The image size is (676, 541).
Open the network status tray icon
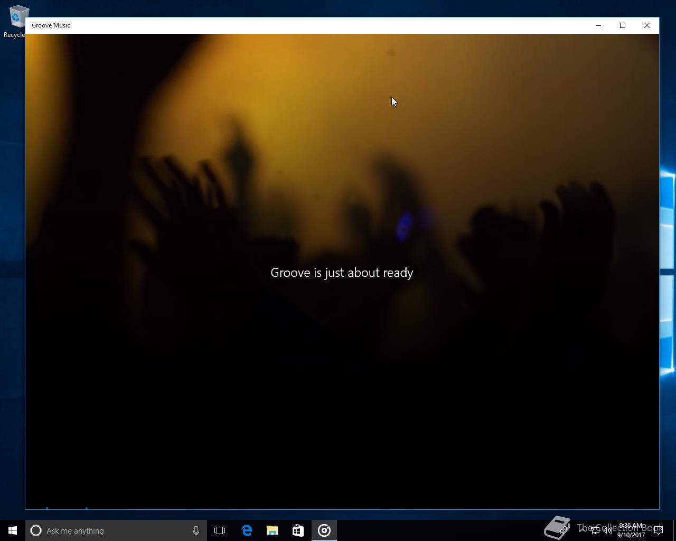(595, 530)
